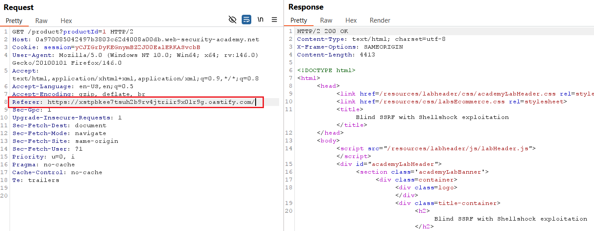Screen dimensions: 594x231
Task: Click the div class=container line
Action: 416,180
